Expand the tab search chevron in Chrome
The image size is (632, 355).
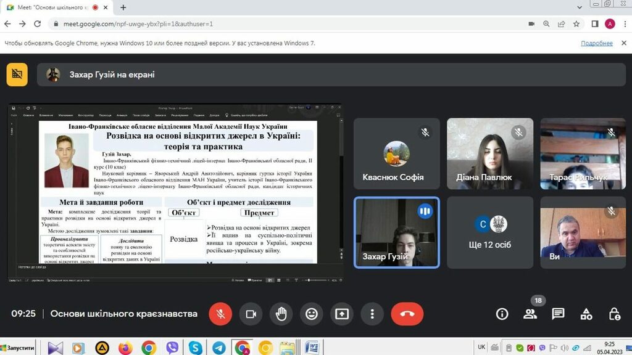point(580,7)
